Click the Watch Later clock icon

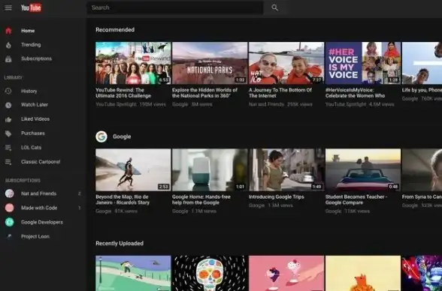click(x=8, y=105)
